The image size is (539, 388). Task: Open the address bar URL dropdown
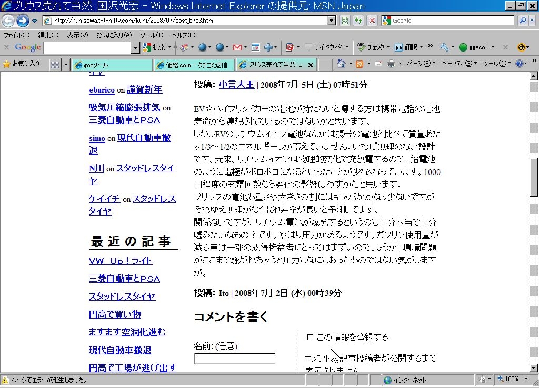pos(332,21)
